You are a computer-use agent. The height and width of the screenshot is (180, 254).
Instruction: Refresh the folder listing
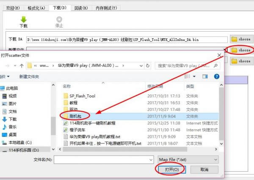(x=148, y=66)
